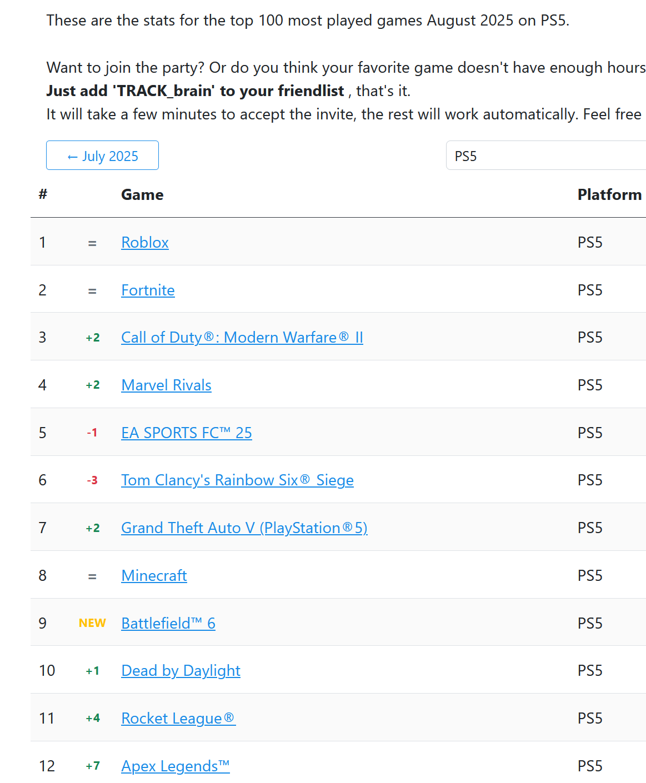Click the bold 'TRACK_brain' friendlist instruction text
The image size is (646, 783).
coord(196,91)
